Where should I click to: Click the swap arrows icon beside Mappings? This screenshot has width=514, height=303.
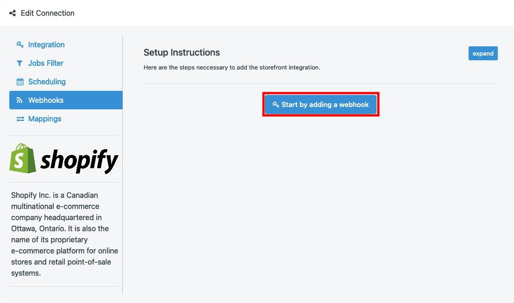click(20, 119)
